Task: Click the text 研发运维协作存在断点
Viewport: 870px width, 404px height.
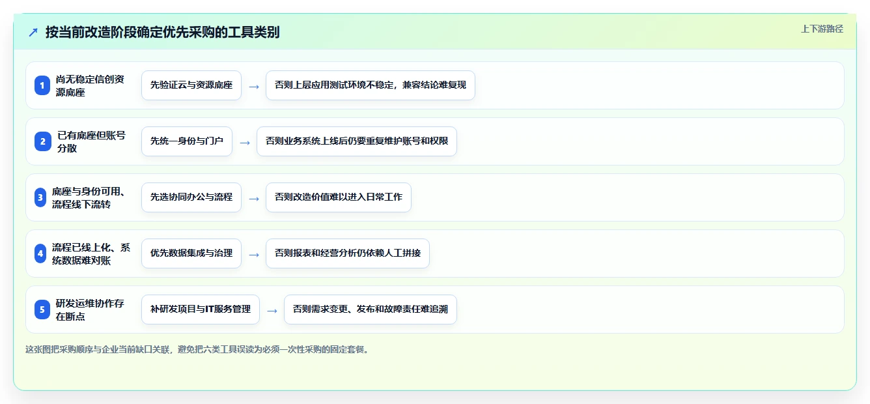Action: [x=90, y=310]
